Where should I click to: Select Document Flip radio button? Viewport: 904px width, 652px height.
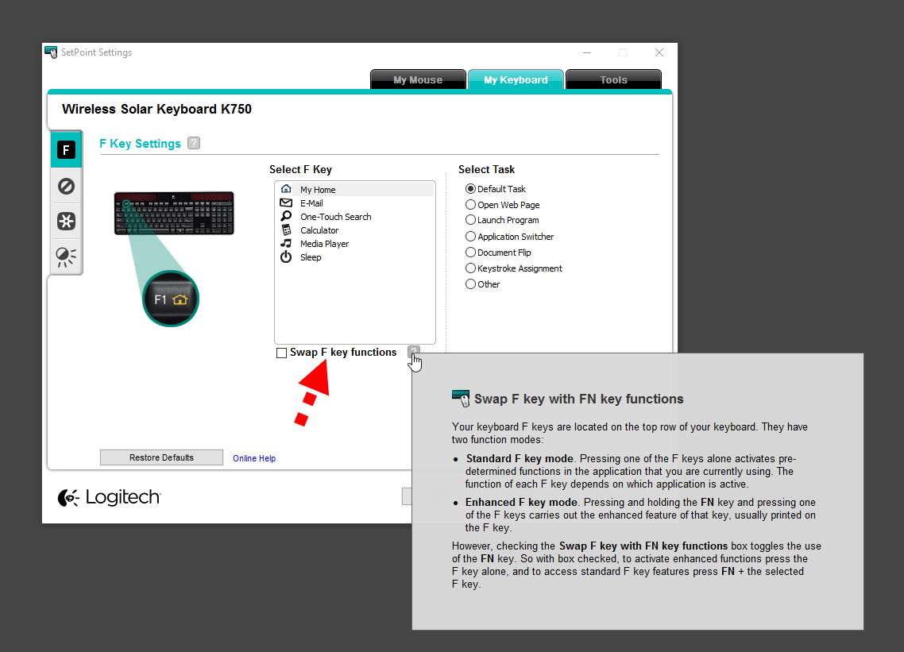470,252
